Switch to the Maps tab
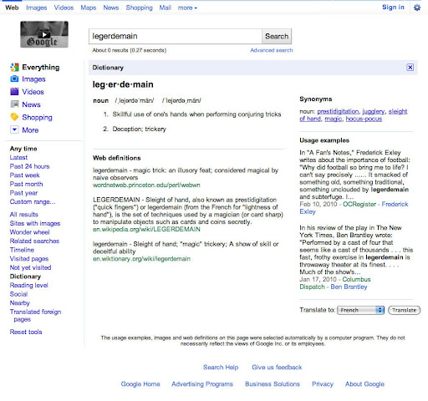Image resolution: width=428 pixels, height=401 pixels. (89, 8)
